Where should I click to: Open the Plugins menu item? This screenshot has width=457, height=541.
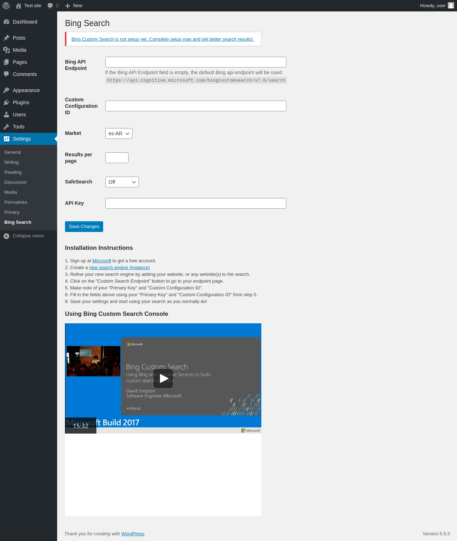click(29, 102)
